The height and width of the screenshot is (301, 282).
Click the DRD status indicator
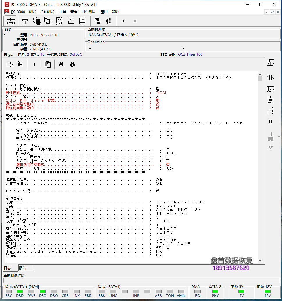pos(20,291)
